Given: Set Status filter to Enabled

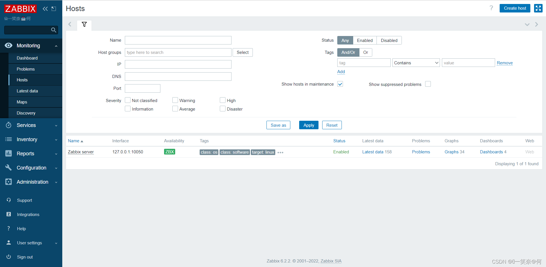Looking at the screenshot, I should (365, 40).
